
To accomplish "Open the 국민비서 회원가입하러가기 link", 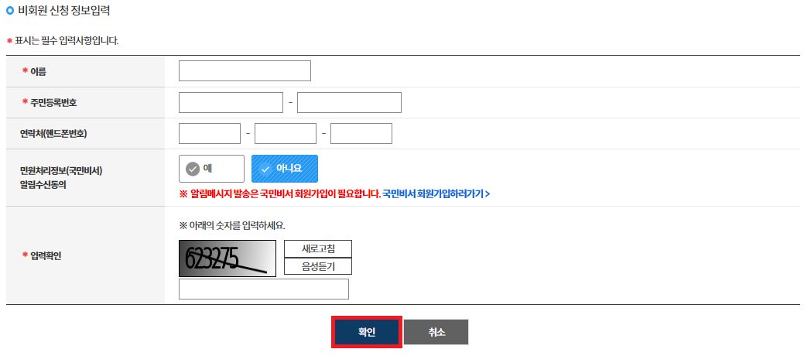I will pos(436,194).
